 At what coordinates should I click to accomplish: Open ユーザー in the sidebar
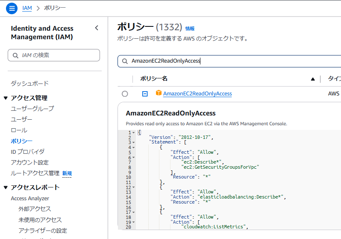click(x=21, y=119)
